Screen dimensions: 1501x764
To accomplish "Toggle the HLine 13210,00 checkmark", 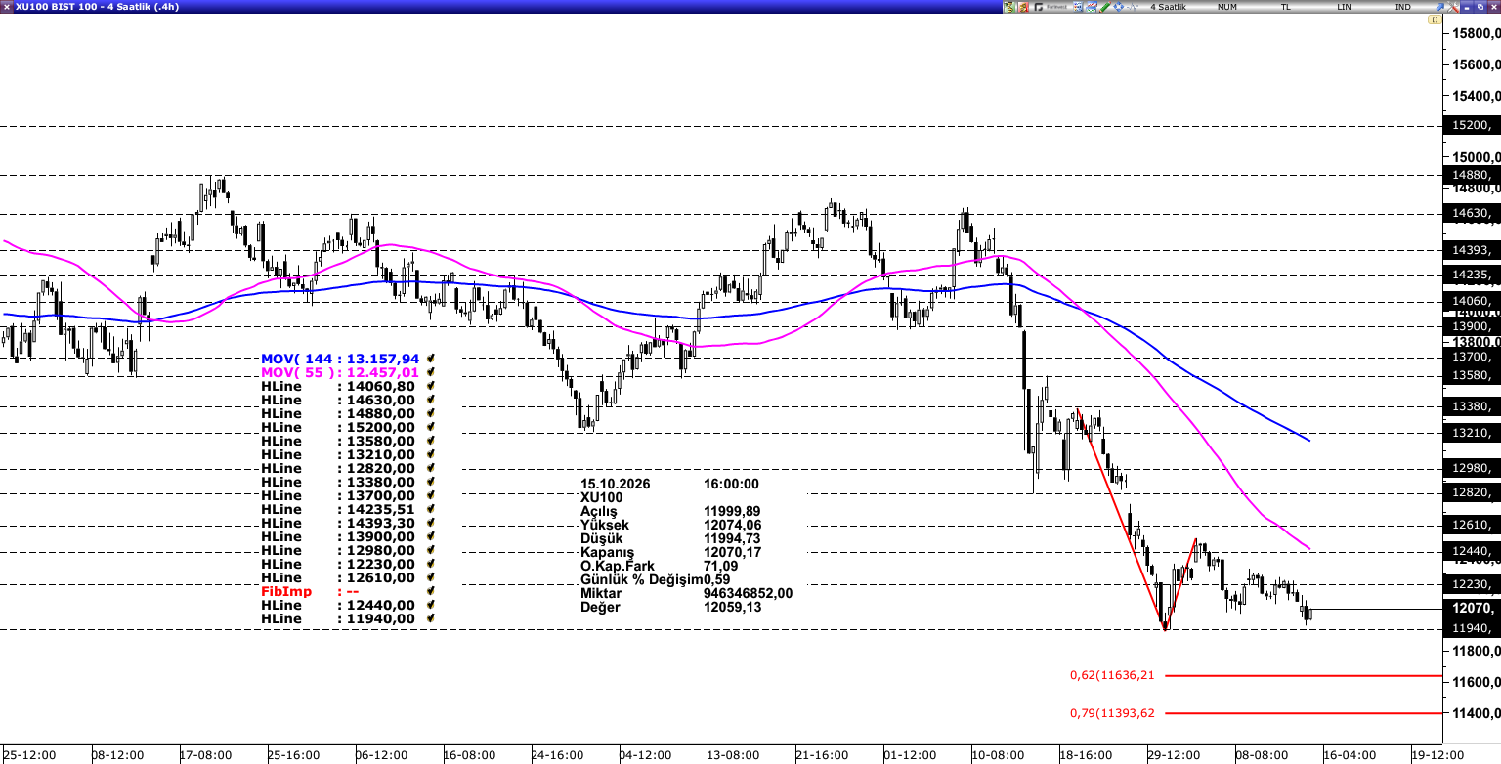I will point(430,455).
